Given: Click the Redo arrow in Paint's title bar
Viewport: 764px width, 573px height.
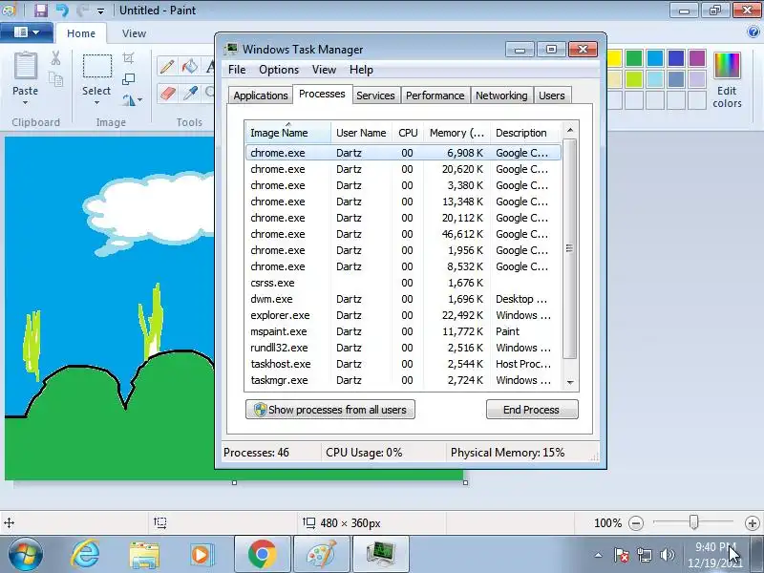Looking at the screenshot, I should [x=82, y=10].
